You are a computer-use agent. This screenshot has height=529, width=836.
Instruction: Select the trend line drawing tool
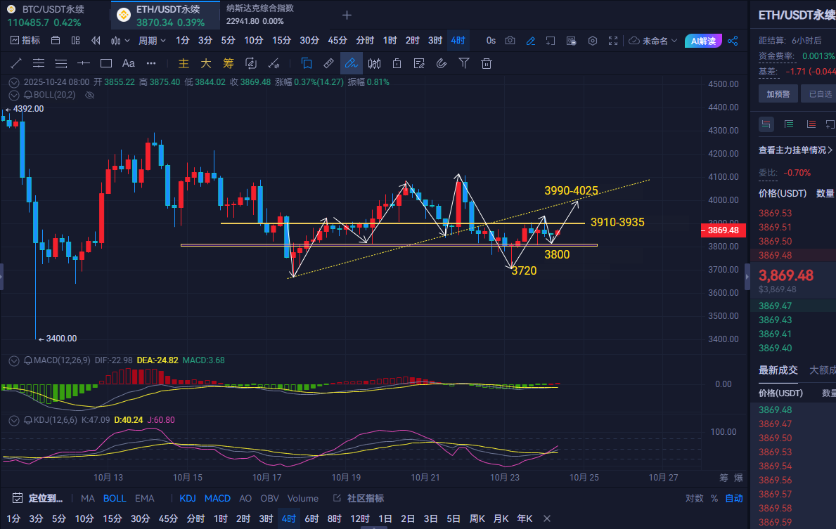(16, 63)
